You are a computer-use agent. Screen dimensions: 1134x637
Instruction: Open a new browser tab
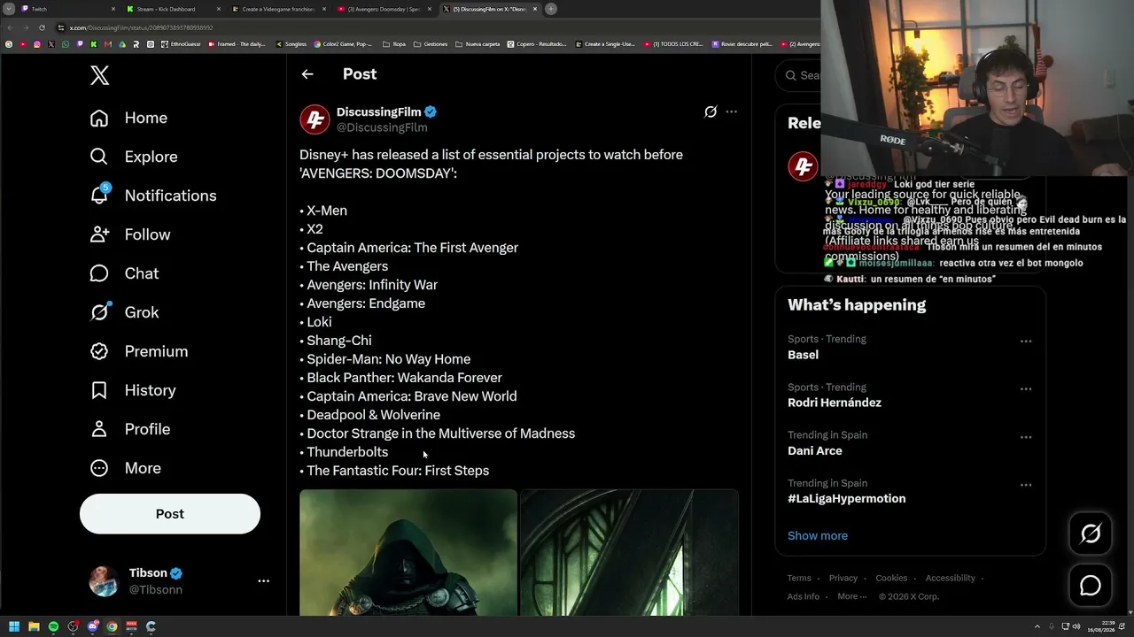click(551, 9)
